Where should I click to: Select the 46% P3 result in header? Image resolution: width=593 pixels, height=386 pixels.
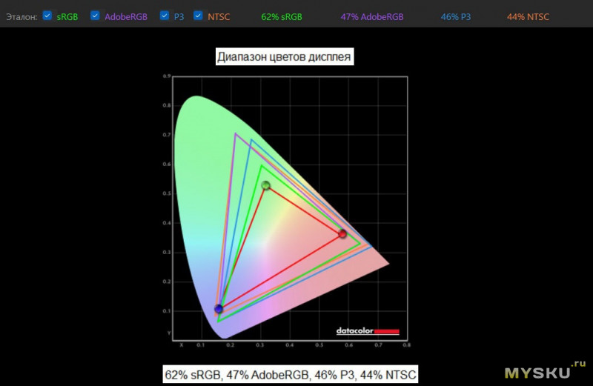[457, 16]
